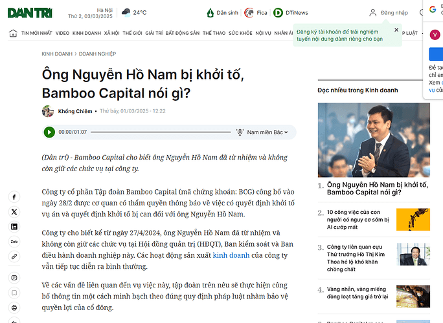Open Fica section icon
Viewport: 443px width, 323px height.
(x=249, y=13)
